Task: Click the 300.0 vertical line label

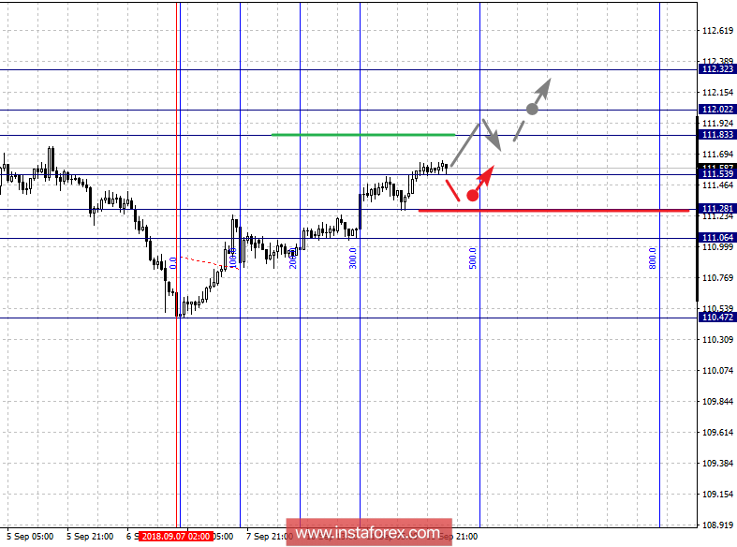Action: [353, 258]
